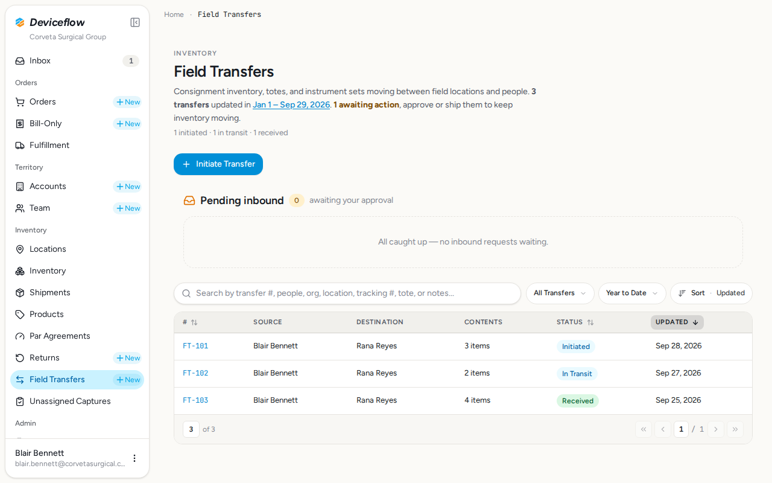Image resolution: width=772 pixels, height=483 pixels.
Task: Click the Products tag icon
Action: 20,315
